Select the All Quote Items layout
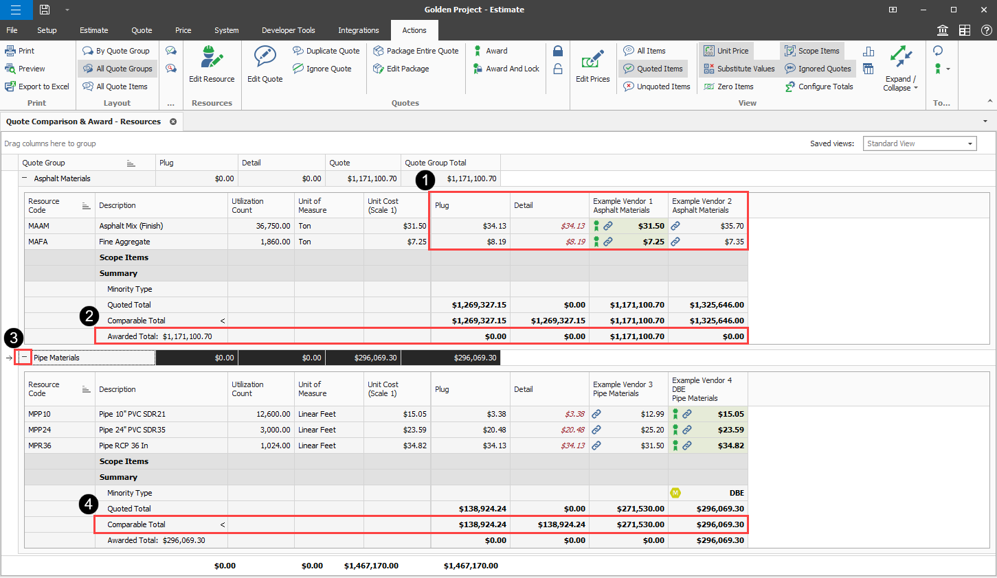Image resolution: width=997 pixels, height=578 pixels. coord(115,86)
